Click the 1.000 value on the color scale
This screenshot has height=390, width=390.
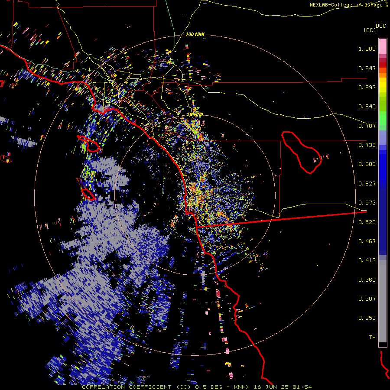point(367,49)
